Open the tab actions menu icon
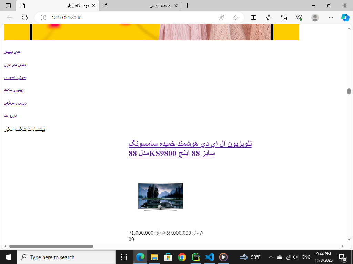353x264 pixels. [x=8, y=5]
